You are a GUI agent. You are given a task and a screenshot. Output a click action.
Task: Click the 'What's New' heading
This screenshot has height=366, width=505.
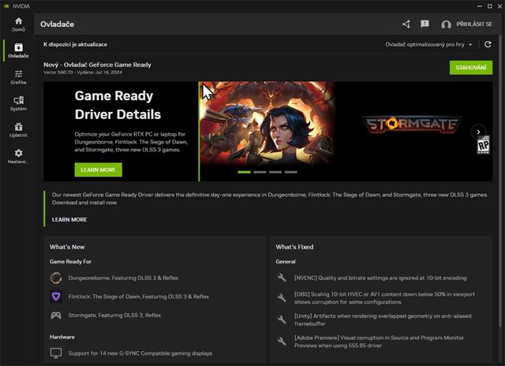click(67, 247)
